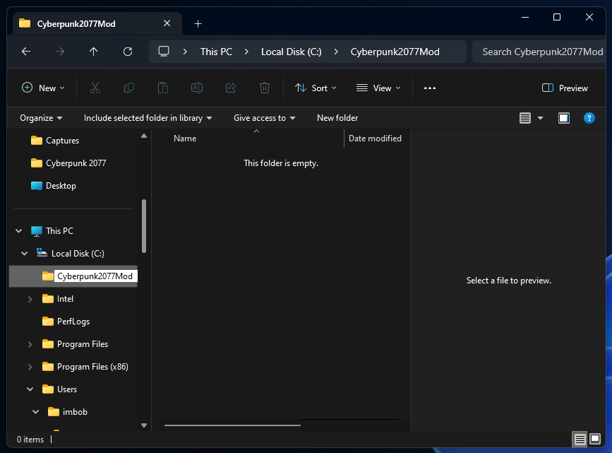Image resolution: width=612 pixels, height=453 pixels.
Task: Click the Share icon in toolbar
Action: pos(231,88)
